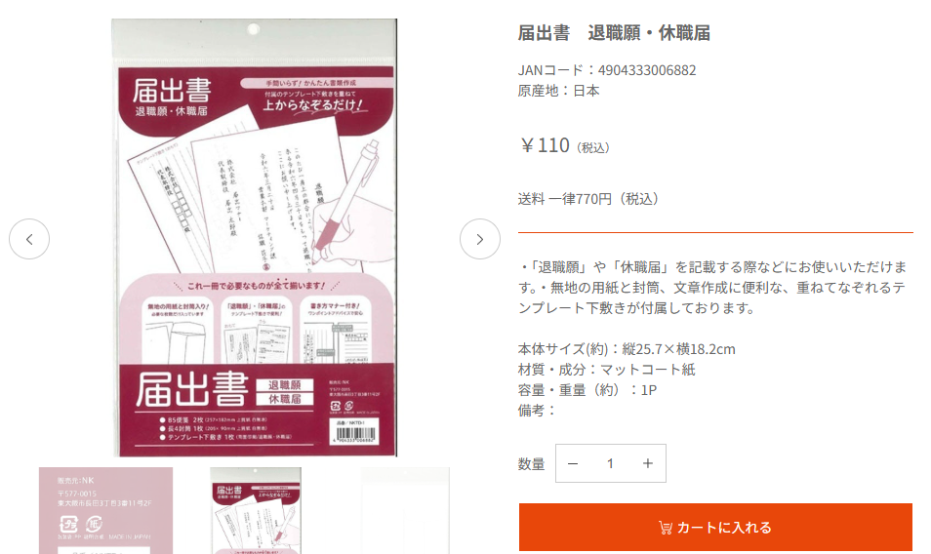
Task: Select the package front thumbnail
Action: coord(256,511)
